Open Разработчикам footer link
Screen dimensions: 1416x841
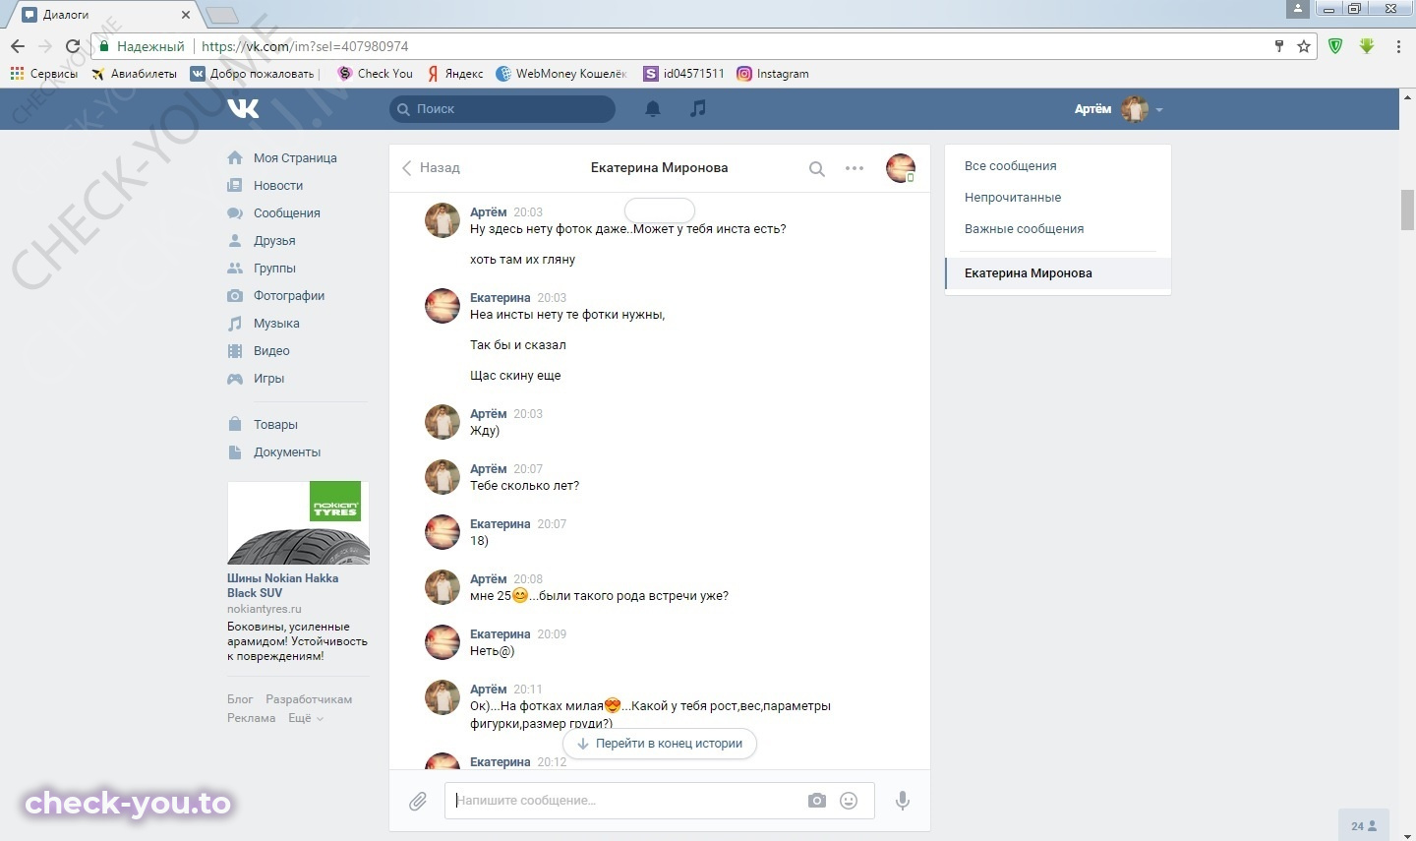(x=309, y=699)
